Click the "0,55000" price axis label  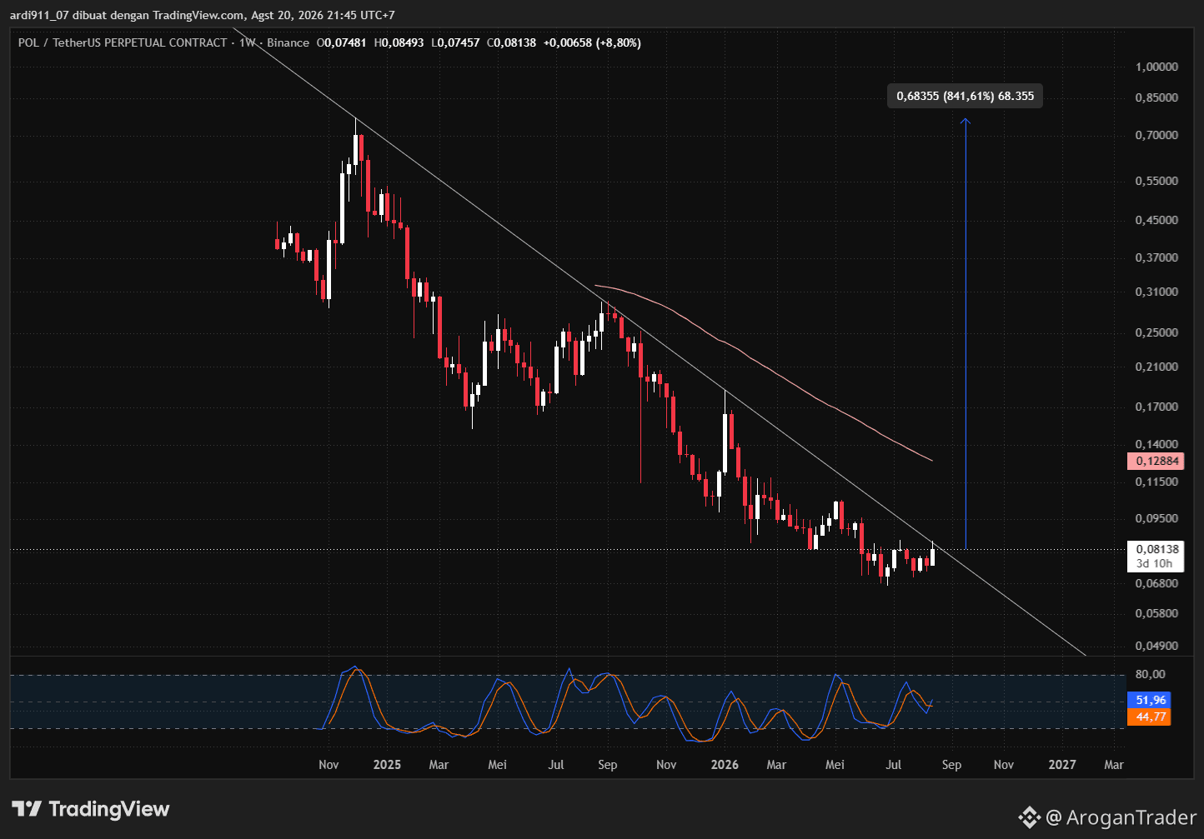(1156, 181)
